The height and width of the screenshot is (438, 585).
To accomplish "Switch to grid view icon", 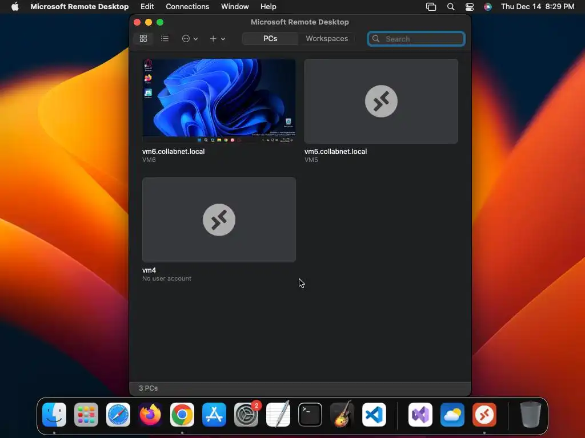I will click(143, 38).
